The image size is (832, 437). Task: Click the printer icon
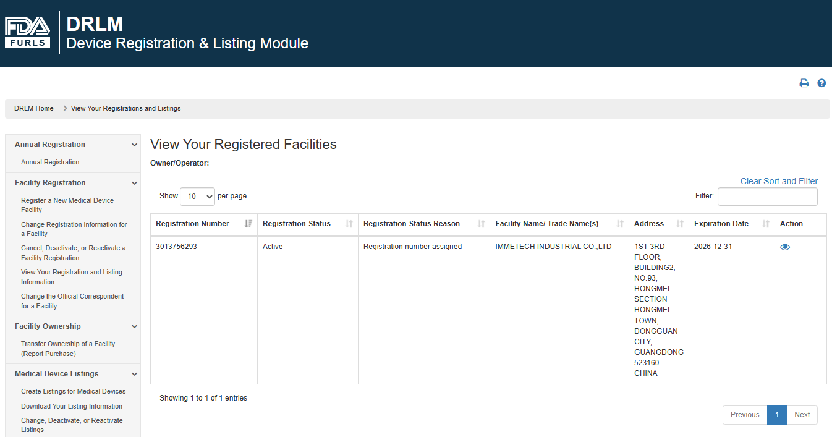[x=804, y=83]
